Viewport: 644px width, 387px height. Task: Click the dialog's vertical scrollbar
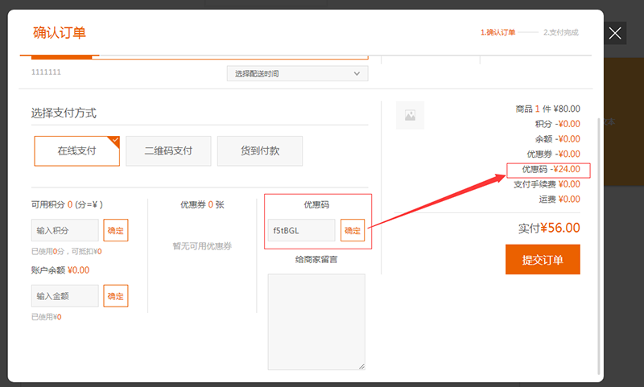[x=599, y=241]
